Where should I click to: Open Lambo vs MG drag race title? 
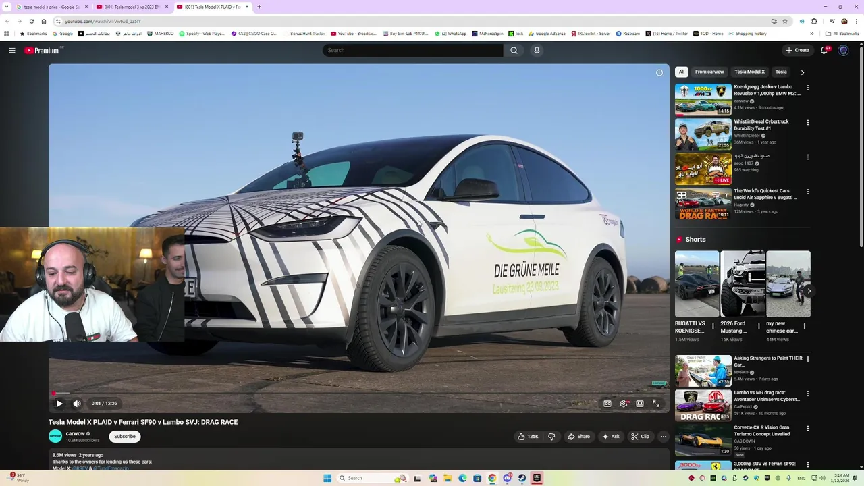pos(767,396)
